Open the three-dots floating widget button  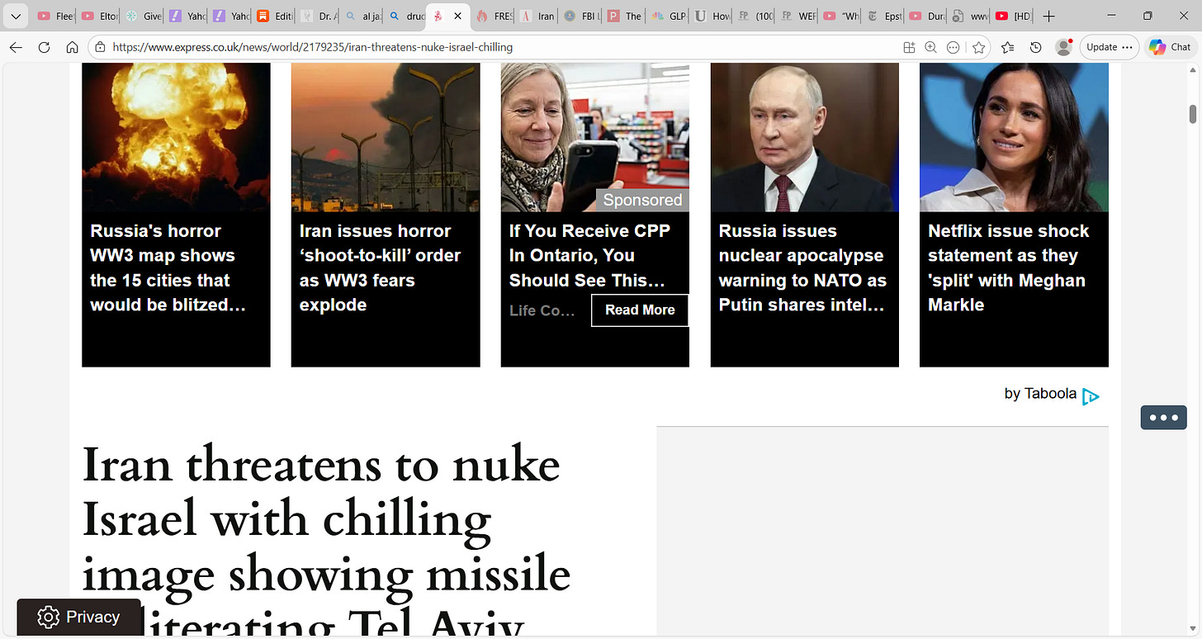(1164, 417)
